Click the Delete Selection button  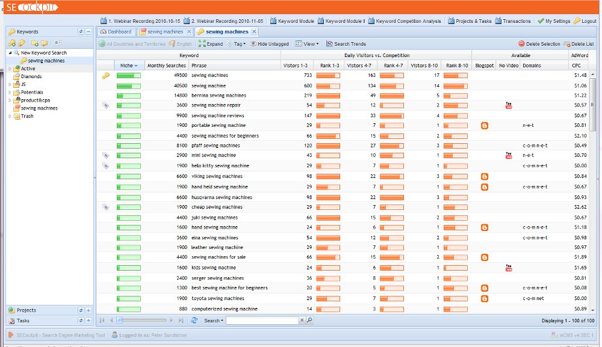(539, 44)
